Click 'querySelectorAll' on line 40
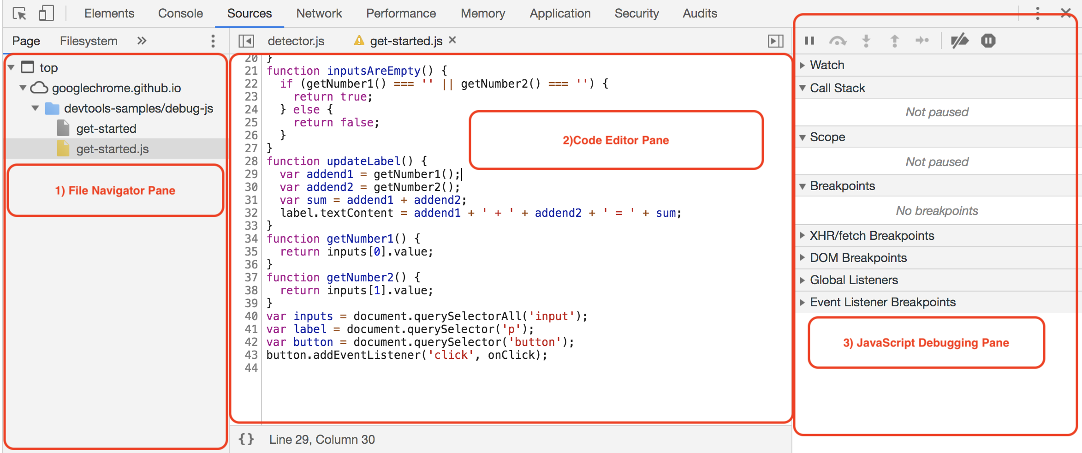 (467, 316)
